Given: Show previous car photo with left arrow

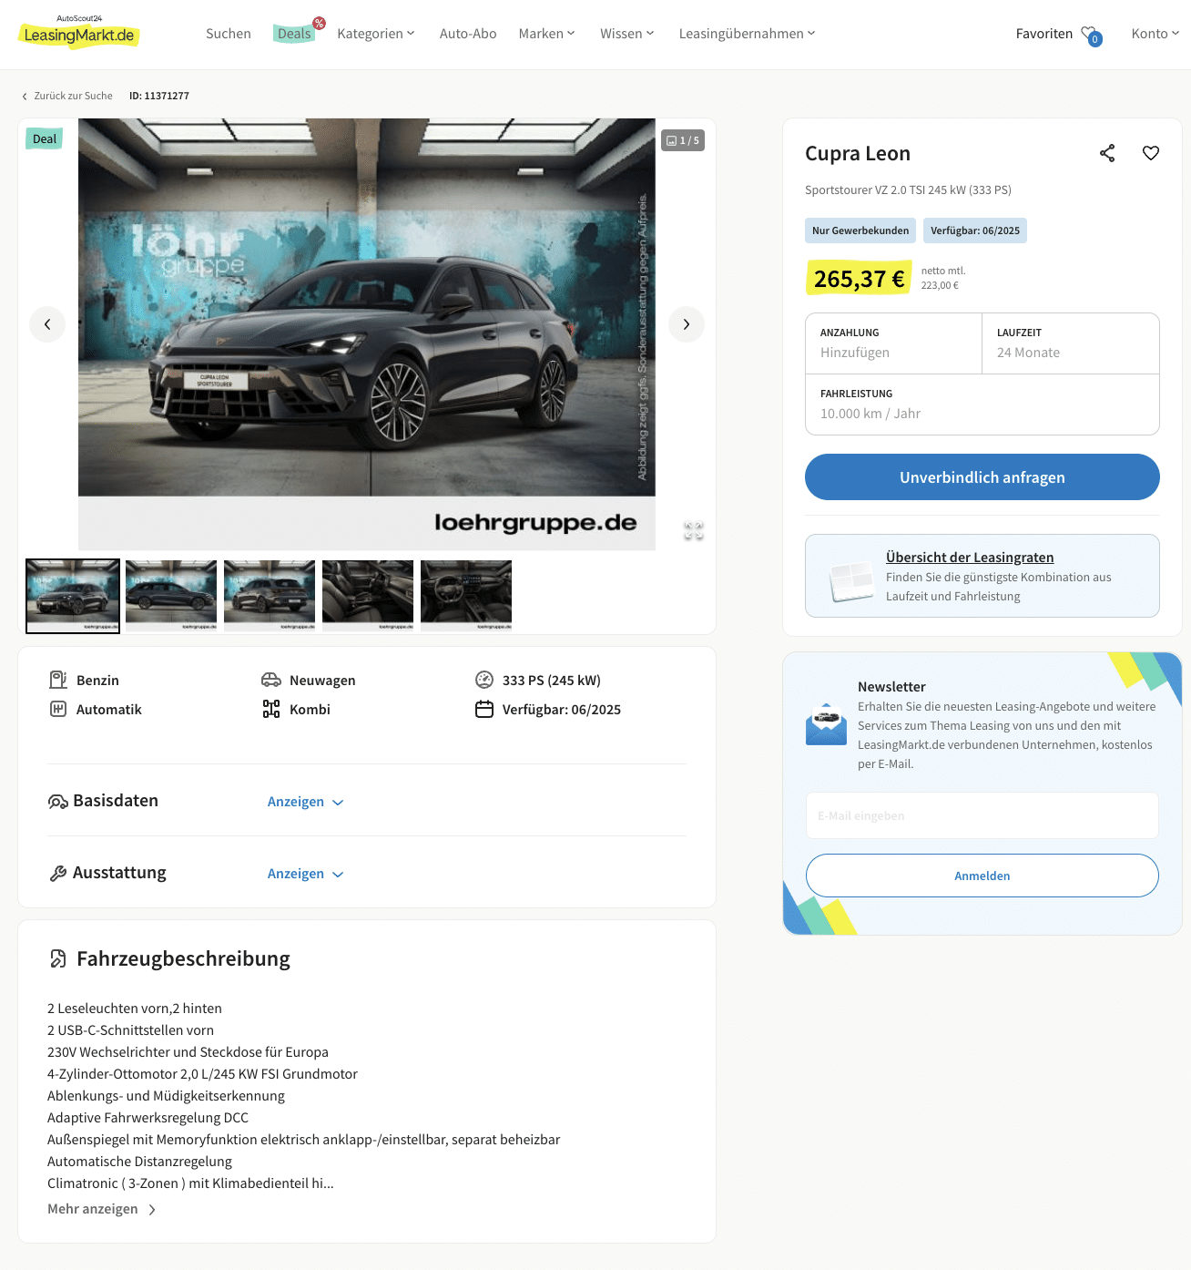Looking at the screenshot, I should pos(47,324).
